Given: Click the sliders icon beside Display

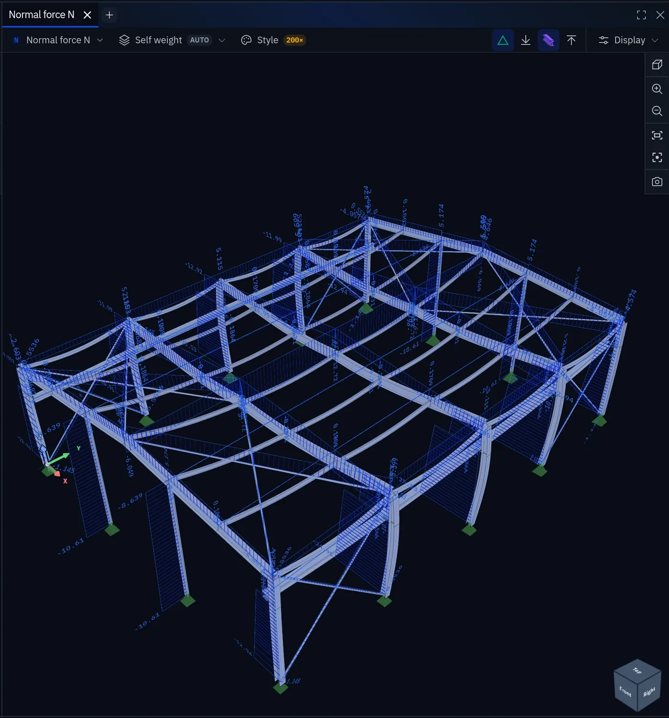Looking at the screenshot, I should (x=604, y=40).
